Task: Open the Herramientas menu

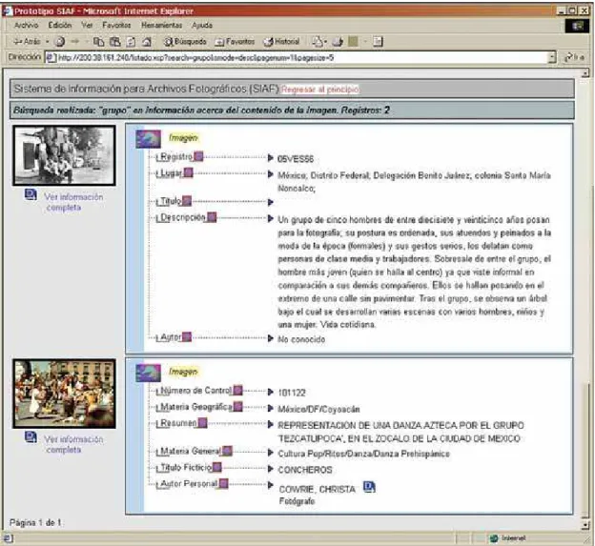Action: (162, 26)
